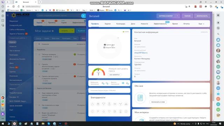Open Сайты и Магазины in the left menu

17,29
